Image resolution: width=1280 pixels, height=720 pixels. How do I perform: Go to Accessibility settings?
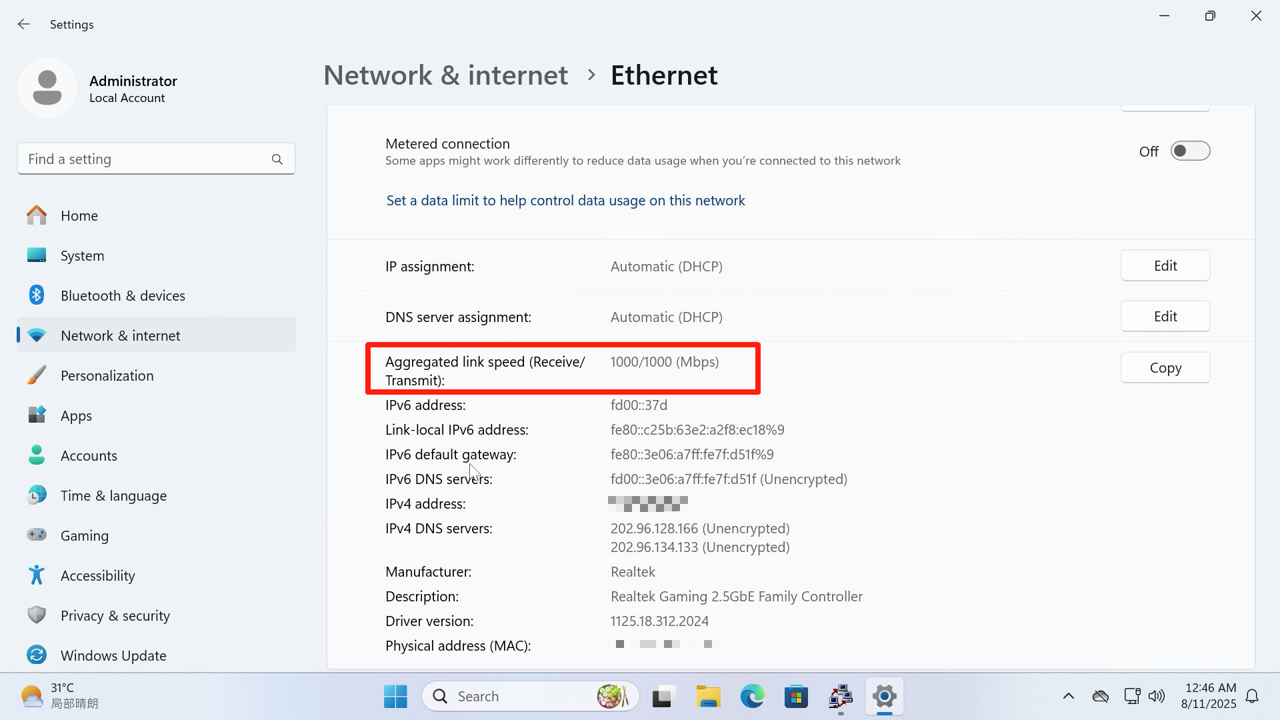pyautogui.click(x=97, y=575)
